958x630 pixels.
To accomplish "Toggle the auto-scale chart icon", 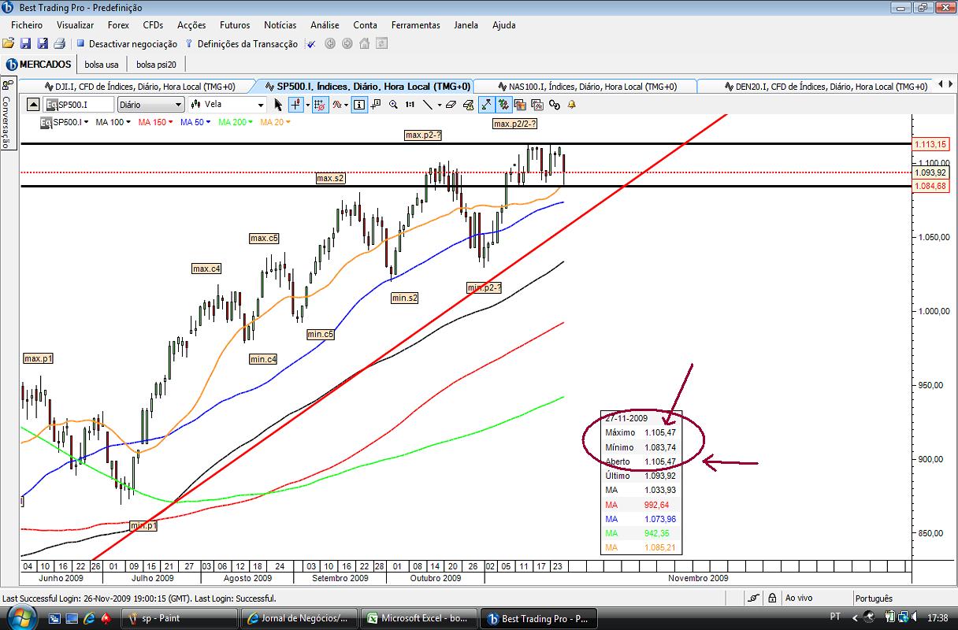I will 487,104.
